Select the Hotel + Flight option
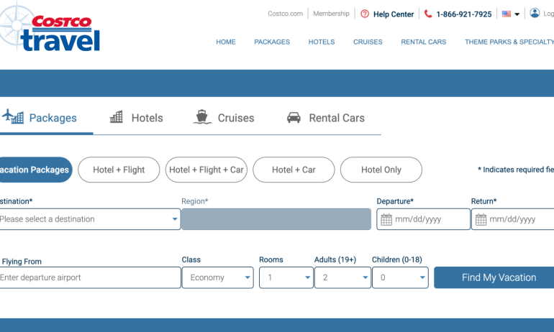554x332 pixels. [x=119, y=170]
